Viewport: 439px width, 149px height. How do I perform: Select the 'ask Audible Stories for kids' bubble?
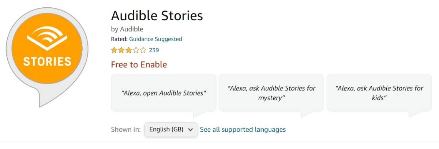(379, 93)
